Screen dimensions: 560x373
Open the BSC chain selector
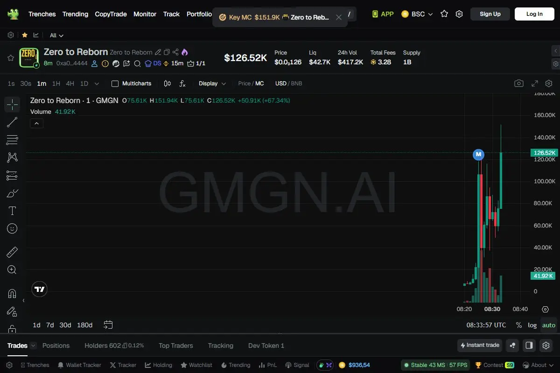417,14
